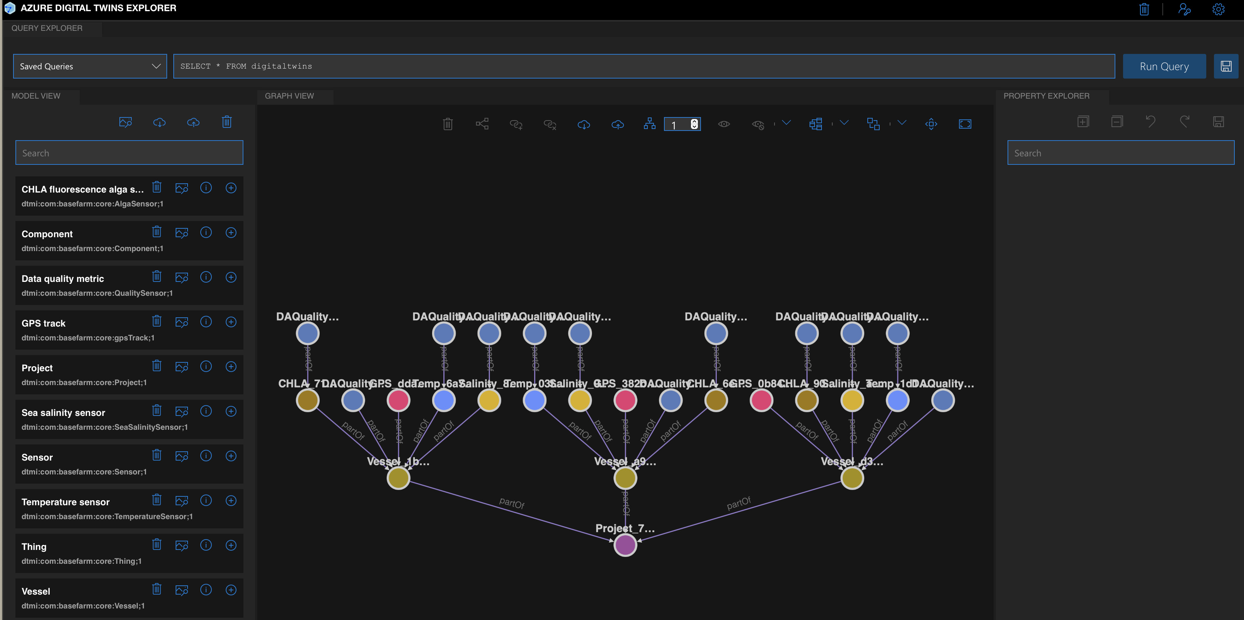Click the save query floppy icon
1244x620 pixels.
1226,66
